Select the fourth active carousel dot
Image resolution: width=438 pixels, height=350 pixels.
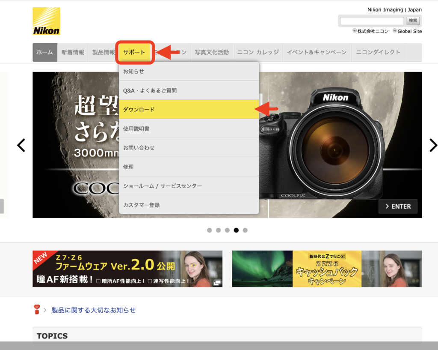pos(236,230)
